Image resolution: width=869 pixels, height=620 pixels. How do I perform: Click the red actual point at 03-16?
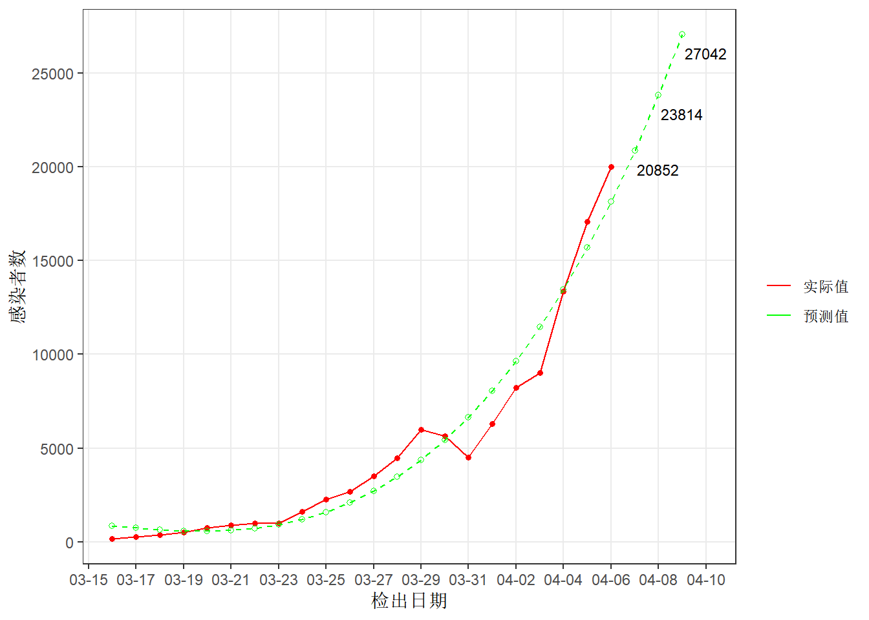(x=112, y=539)
